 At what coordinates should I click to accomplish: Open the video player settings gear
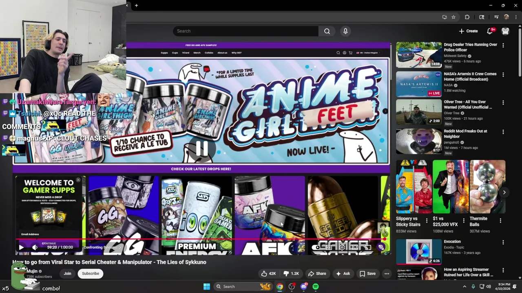[342, 247]
